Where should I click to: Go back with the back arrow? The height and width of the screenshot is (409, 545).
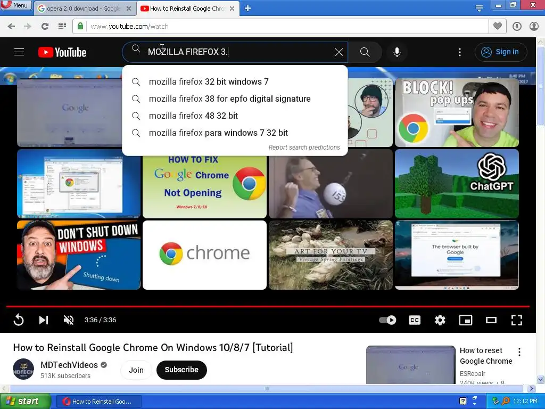pyautogui.click(x=11, y=26)
